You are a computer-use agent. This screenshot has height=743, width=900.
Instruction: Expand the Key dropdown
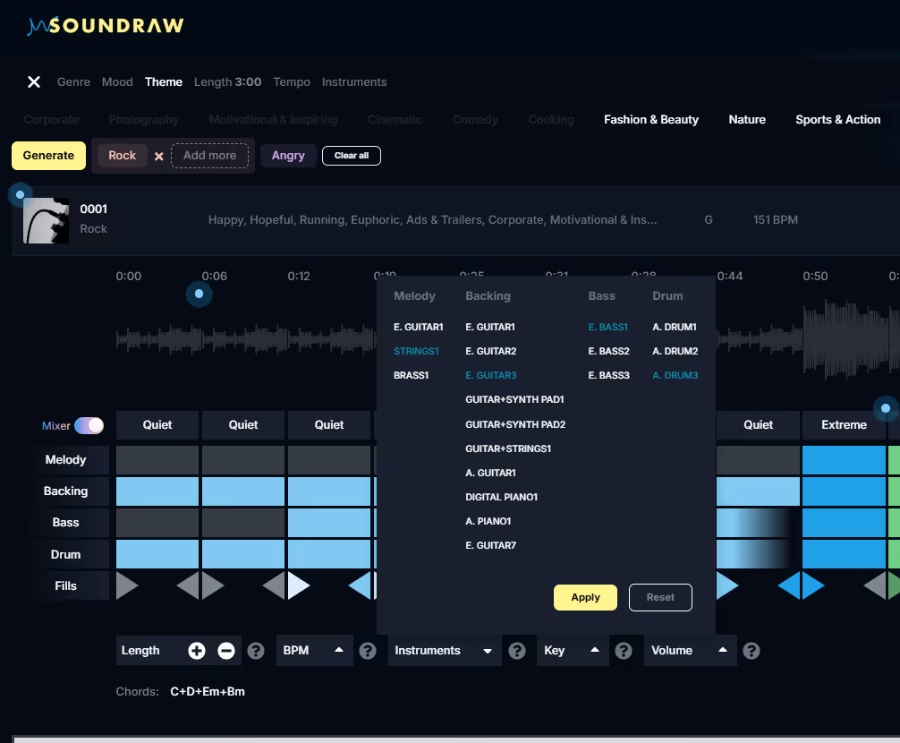573,651
